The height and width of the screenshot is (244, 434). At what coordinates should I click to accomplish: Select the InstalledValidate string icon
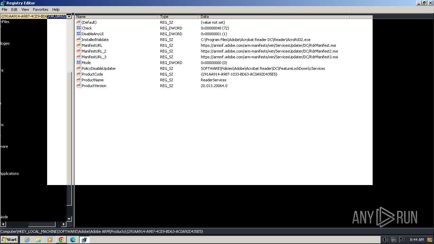click(x=79, y=40)
